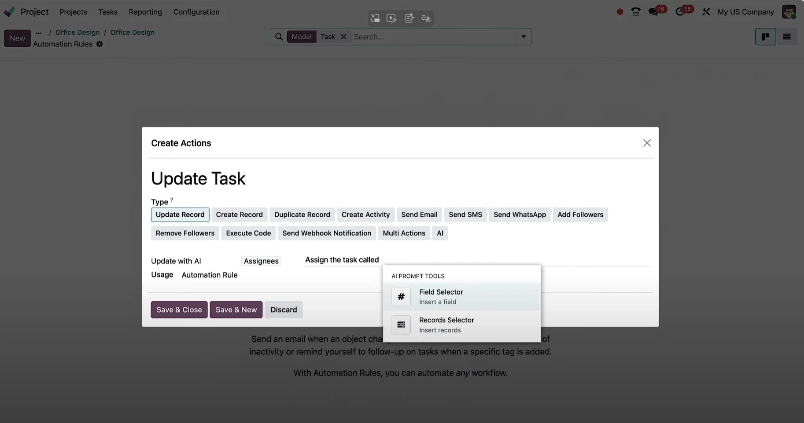Expand the breadcrumb ellipsis menu
Screen dimensions: 804x423
click(x=38, y=32)
